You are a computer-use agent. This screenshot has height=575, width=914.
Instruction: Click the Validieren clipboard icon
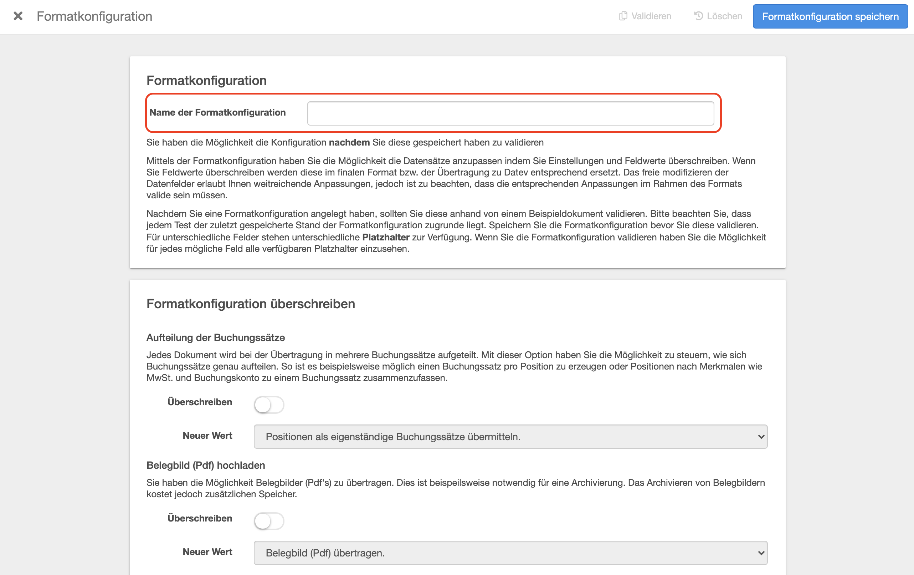(x=623, y=16)
